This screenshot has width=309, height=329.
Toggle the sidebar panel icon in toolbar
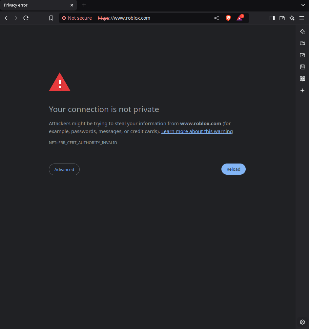(272, 18)
